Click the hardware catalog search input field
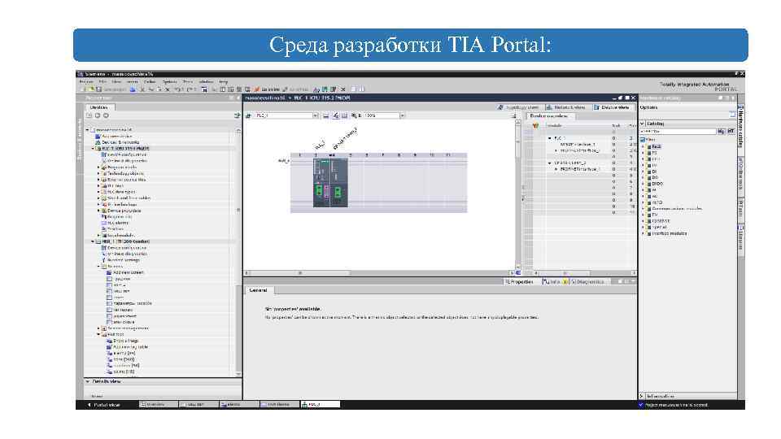This screenshot has width=781, height=439. click(678, 132)
